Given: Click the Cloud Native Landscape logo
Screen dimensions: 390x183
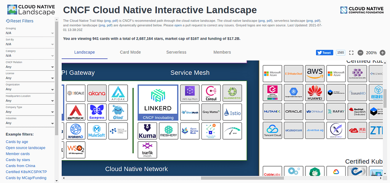Looking at the screenshot, I should click(31, 10).
